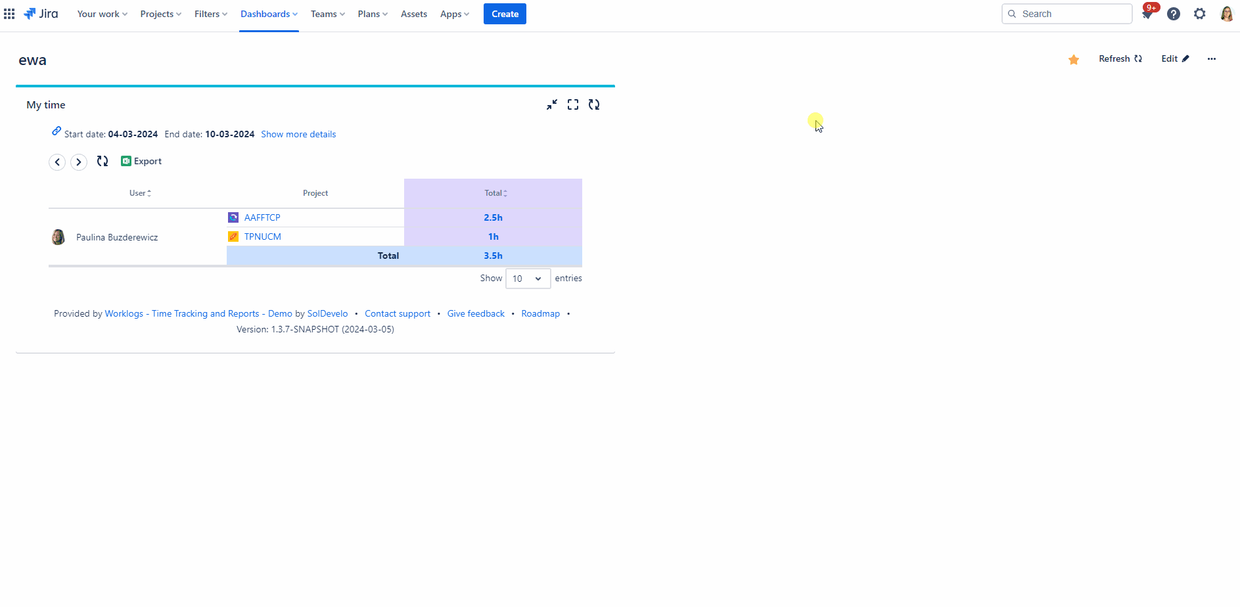The width and height of the screenshot is (1240, 607).
Task: Open the dashboard more options menu
Action: [1212, 58]
